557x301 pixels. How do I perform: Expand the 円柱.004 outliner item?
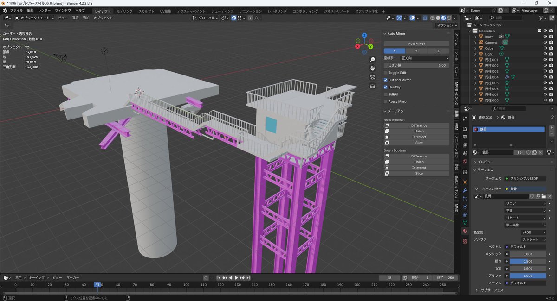(x=475, y=77)
